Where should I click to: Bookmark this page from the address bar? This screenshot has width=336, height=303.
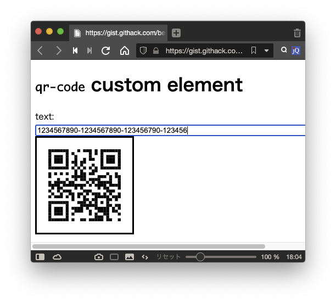(253, 50)
